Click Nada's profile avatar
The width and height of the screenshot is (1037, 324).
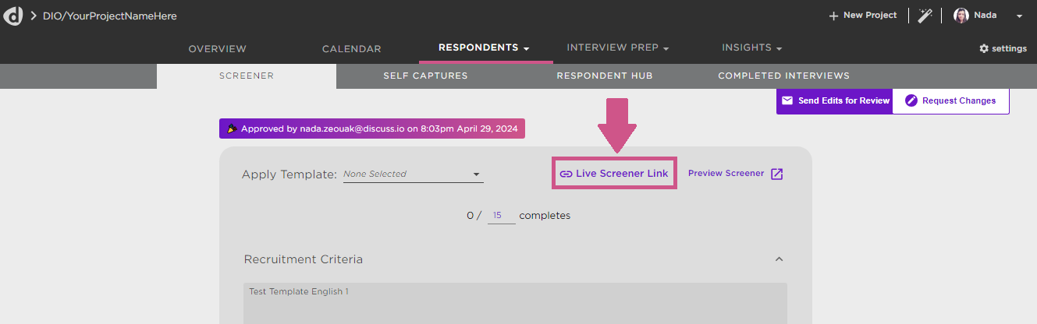coord(961,16)
